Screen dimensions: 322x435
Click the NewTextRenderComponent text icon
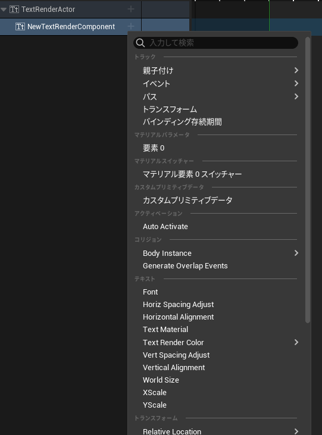(20, 27)
